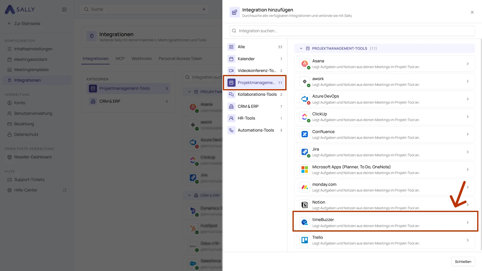
Task: Click the HR-Tools person icon
Action: pyautogui.click(x=231, y=118)
